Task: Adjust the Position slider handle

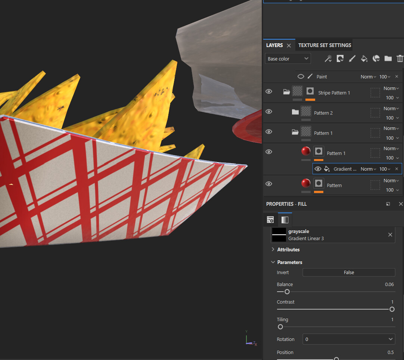Action: click(336, 359)
